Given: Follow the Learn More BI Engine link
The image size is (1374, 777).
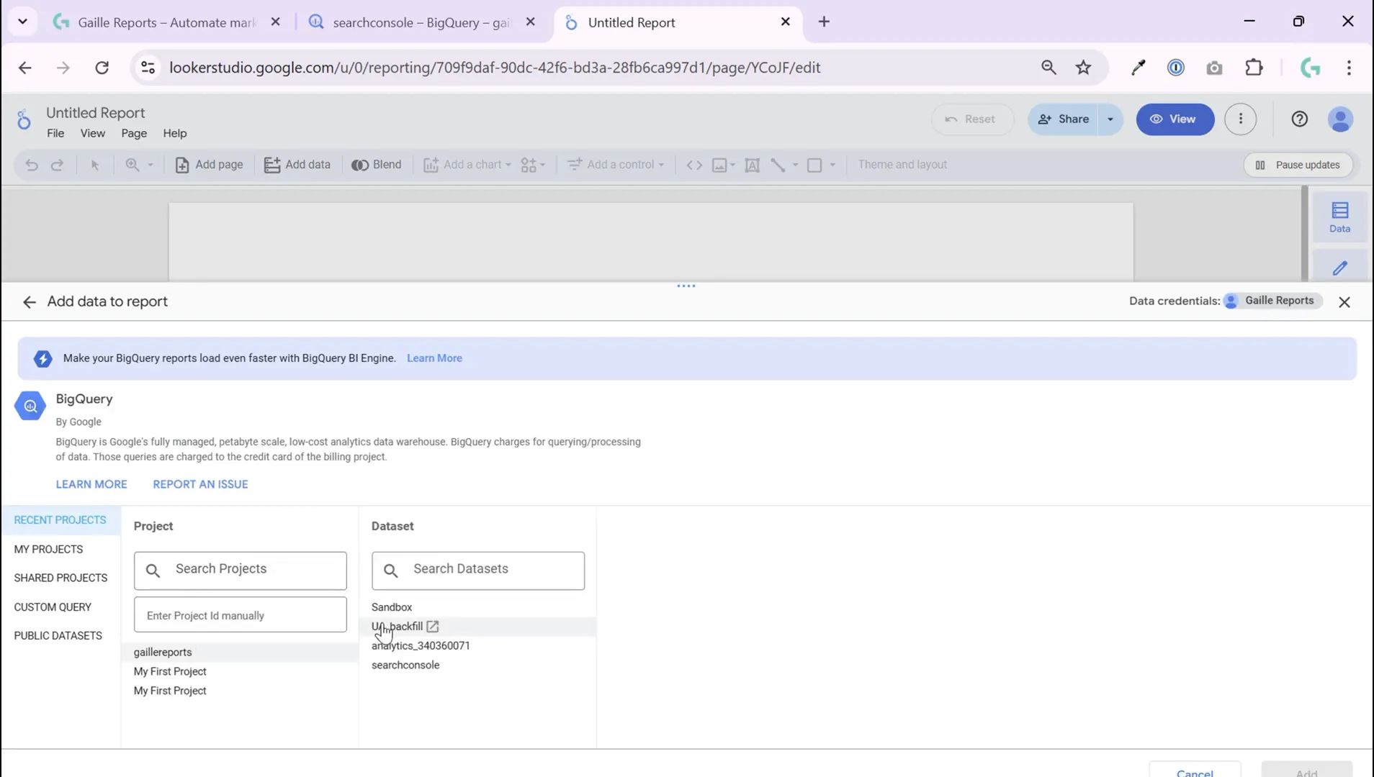Looking at the screenshot, I should click(434, 358).
